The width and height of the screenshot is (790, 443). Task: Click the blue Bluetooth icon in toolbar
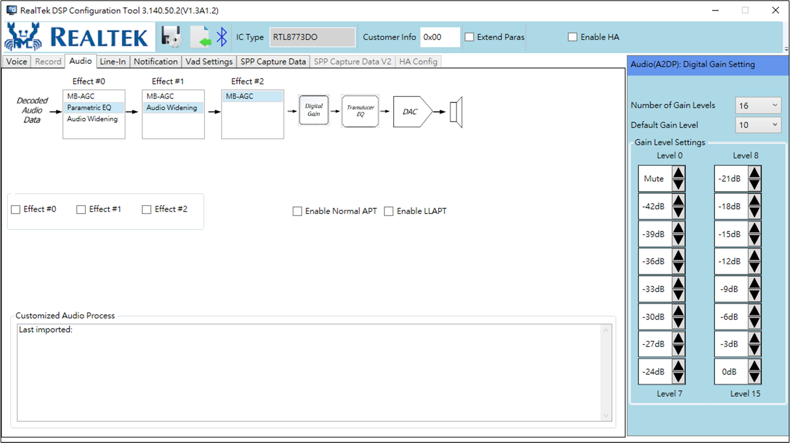pos(222,37)
